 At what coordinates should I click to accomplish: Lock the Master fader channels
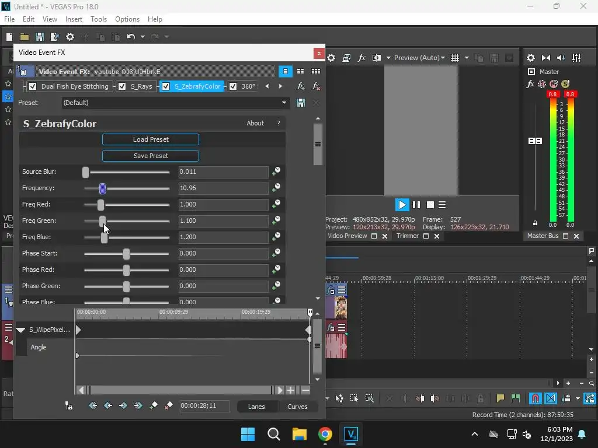535,223
